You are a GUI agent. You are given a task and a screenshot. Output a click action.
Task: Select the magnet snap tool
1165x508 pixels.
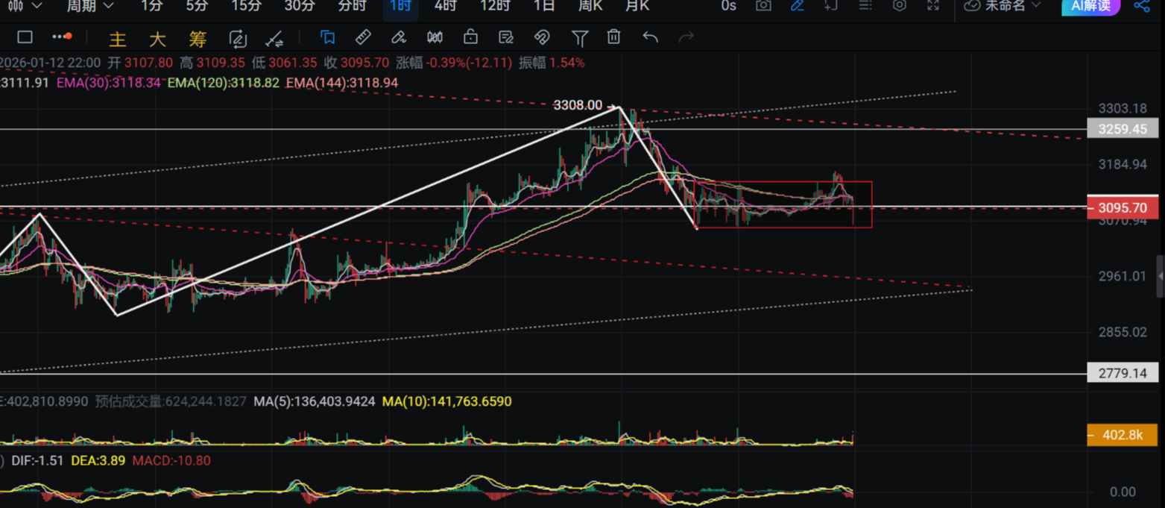click(542, 37)
